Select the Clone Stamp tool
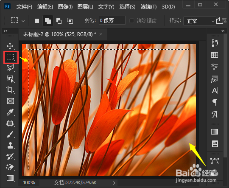The width and height of the screenshot is (229, 188). [10, 146]
